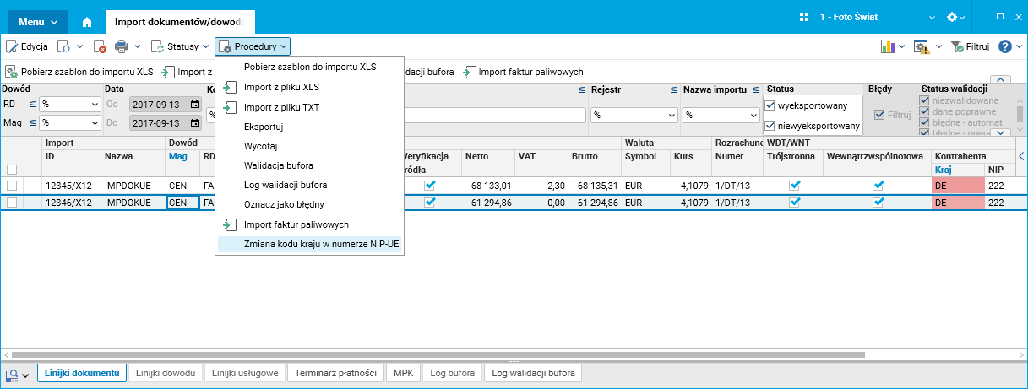
Task: Toggle Trójstronna checkbox in the 68 133,01 row
Action: pos(794,186)
